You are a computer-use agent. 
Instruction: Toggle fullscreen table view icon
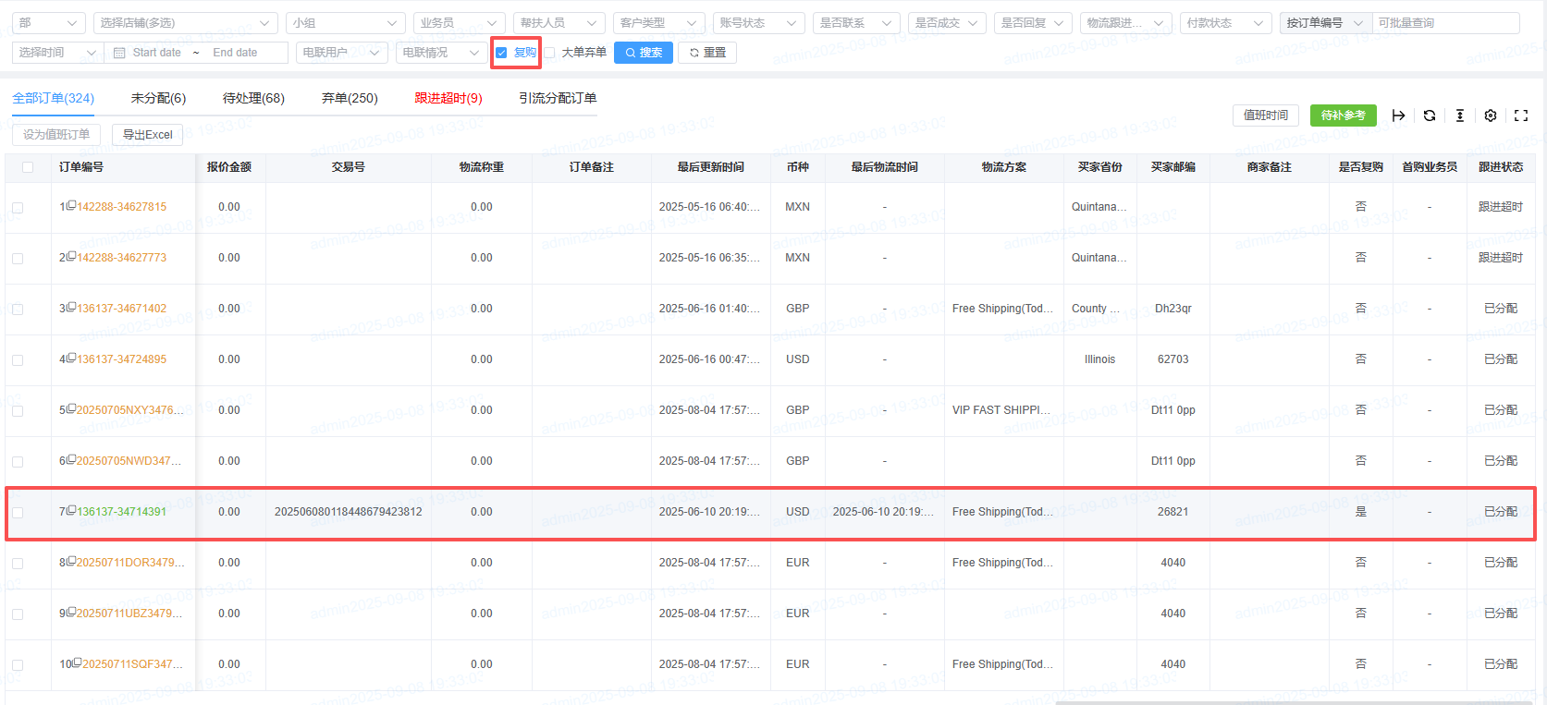pyautogui.click(x=1521, y=115)
